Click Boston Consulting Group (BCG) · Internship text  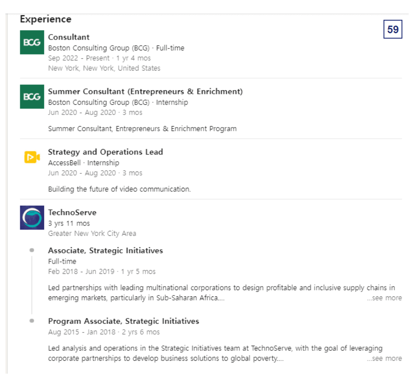tap(118, 102)
